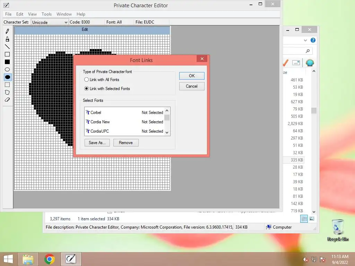Click the Edit grid window title bar

tap(92, 30)
